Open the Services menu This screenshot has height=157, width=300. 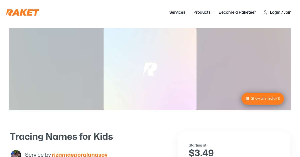click(177, 12)
